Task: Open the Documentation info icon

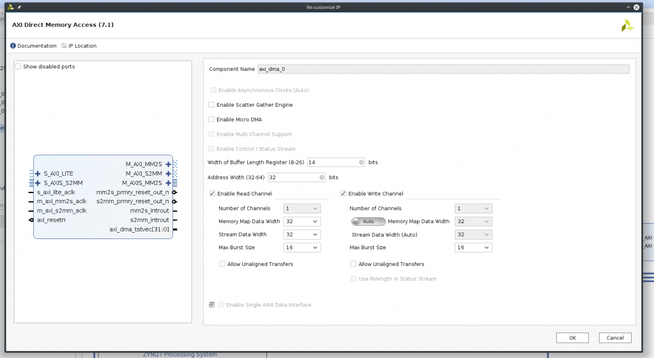Action: (x=13, y=46)
